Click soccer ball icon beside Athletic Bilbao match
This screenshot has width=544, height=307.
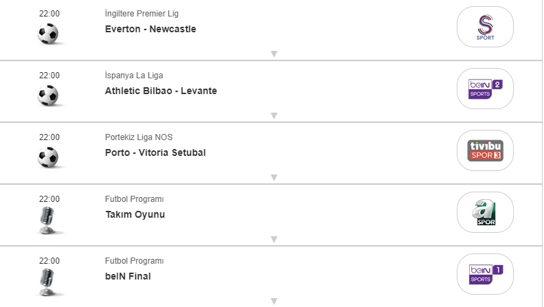click(48, 95)
